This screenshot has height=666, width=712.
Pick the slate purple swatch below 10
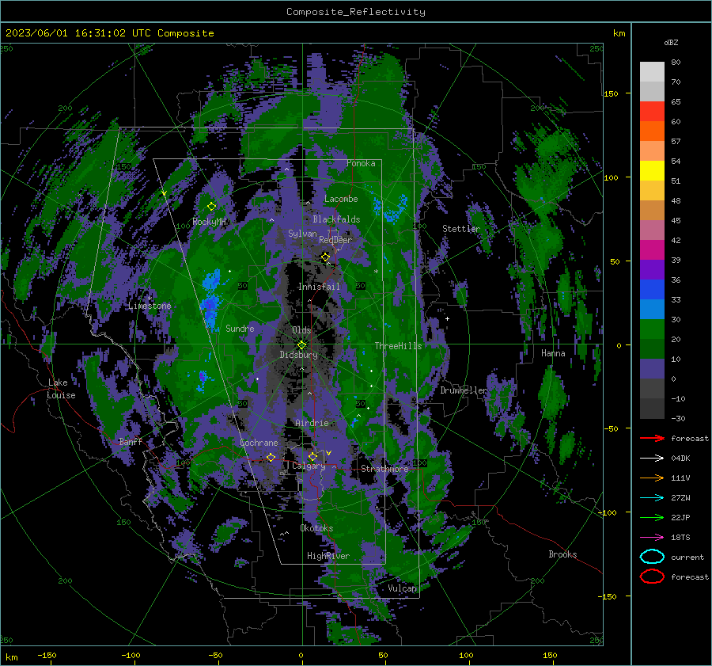click(x=652, y=369)
